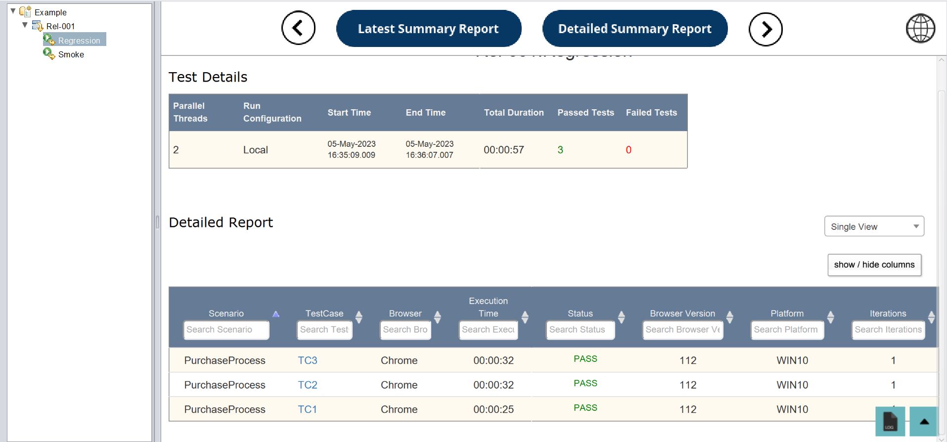Viewport: 947px width, 442px height.
Task: Click passed tests count 3
Action: [560, 150]
